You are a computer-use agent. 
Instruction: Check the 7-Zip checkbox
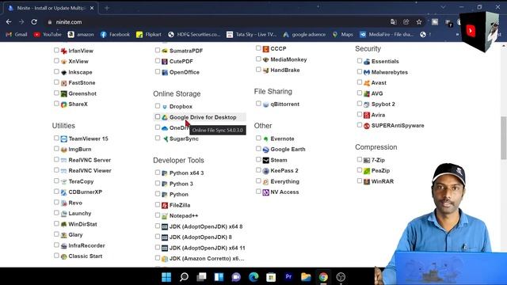click(360, 160)
